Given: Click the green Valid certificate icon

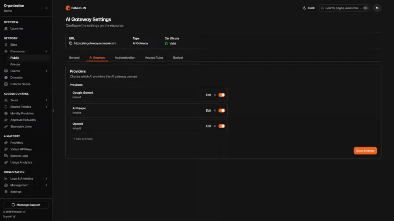Looking at the screenshot, I should click(x=166, y=43).
